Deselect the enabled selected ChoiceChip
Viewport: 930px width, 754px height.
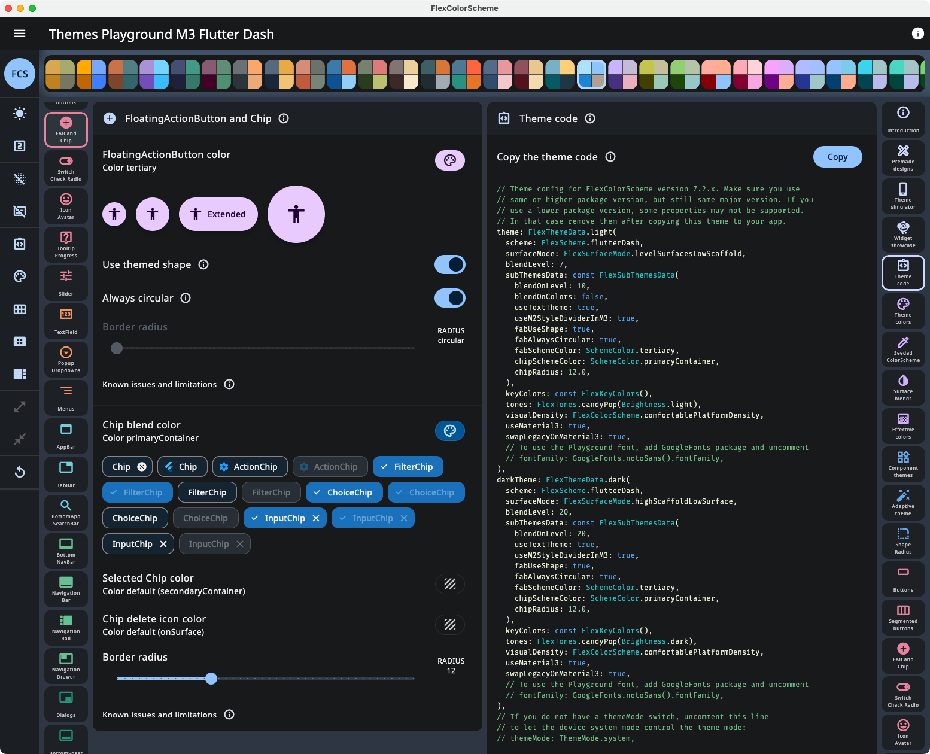(344, 492)
